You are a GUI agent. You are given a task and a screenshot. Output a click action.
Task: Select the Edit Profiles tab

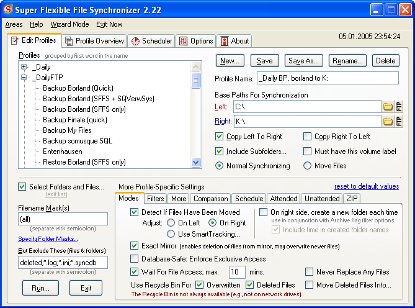tap(34, 40)
